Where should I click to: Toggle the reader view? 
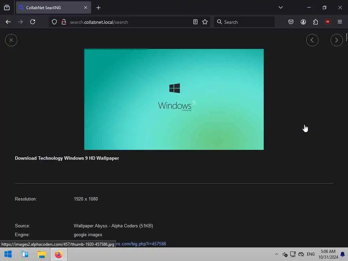click(x=195, y=22)
